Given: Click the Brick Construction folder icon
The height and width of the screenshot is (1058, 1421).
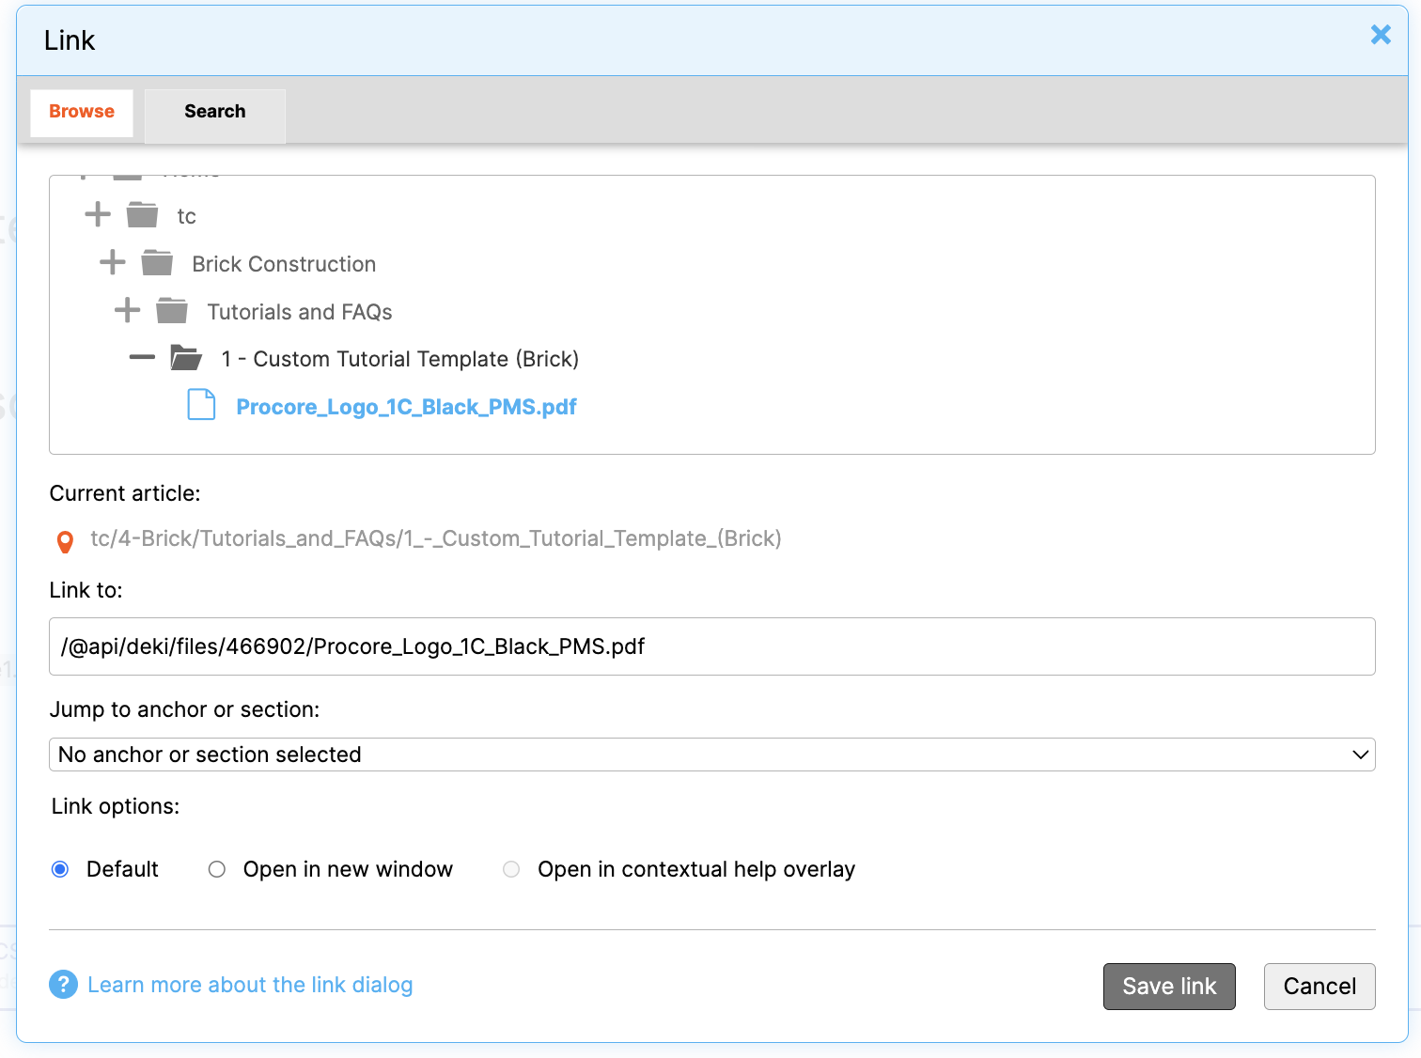Looking at the screenshot, I should (157, 263).
